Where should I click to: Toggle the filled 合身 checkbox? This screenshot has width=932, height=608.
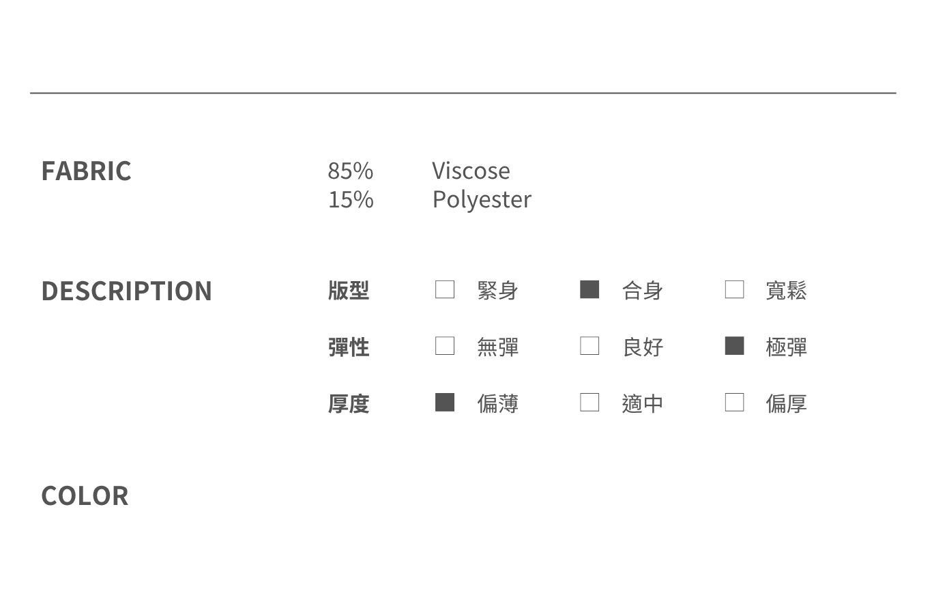tap(589, 289)
